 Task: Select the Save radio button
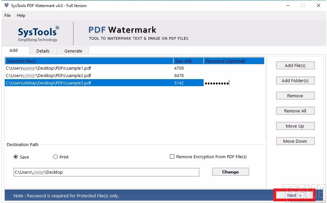click(x=16, y=157)
